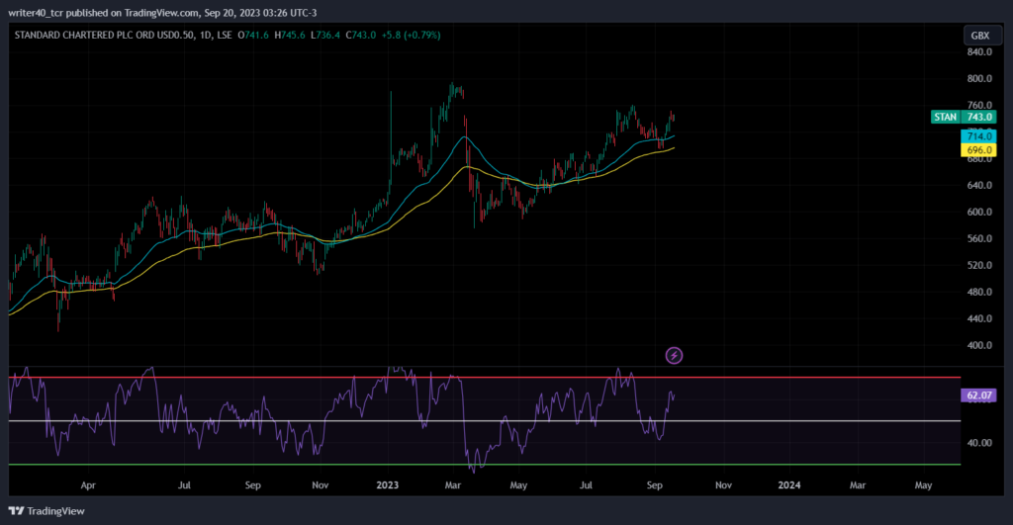Screen dimensions: 1013x525
Task: Click the LSE exchange label
Action: (x=225, y=35)
